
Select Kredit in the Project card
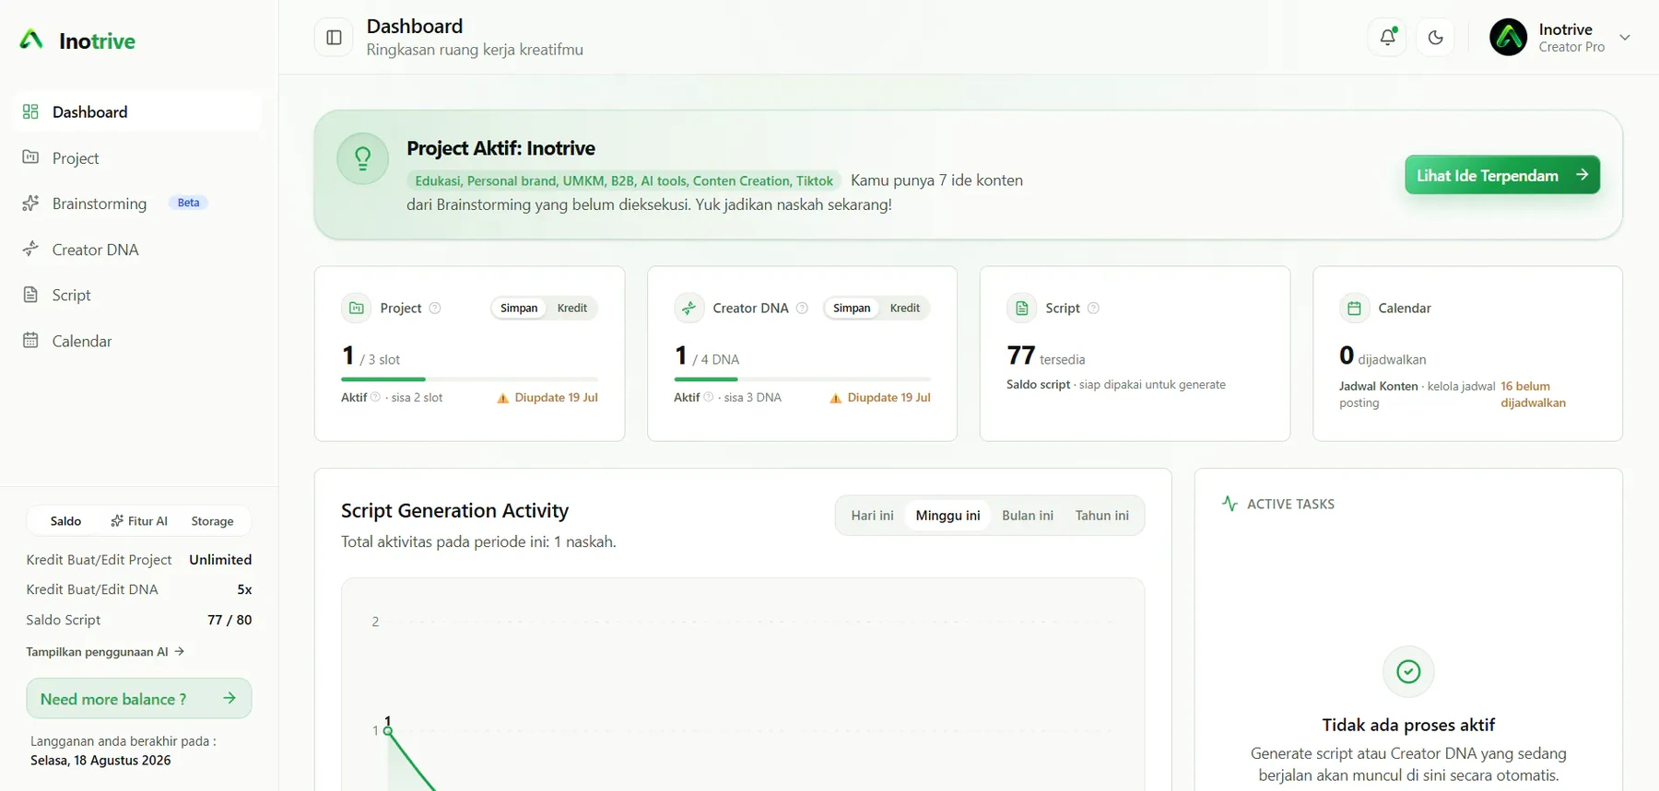tap(572, 308)
